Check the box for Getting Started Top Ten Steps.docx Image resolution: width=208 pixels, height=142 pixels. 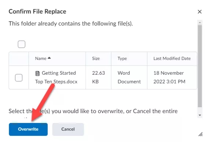(x=19, y=78)
